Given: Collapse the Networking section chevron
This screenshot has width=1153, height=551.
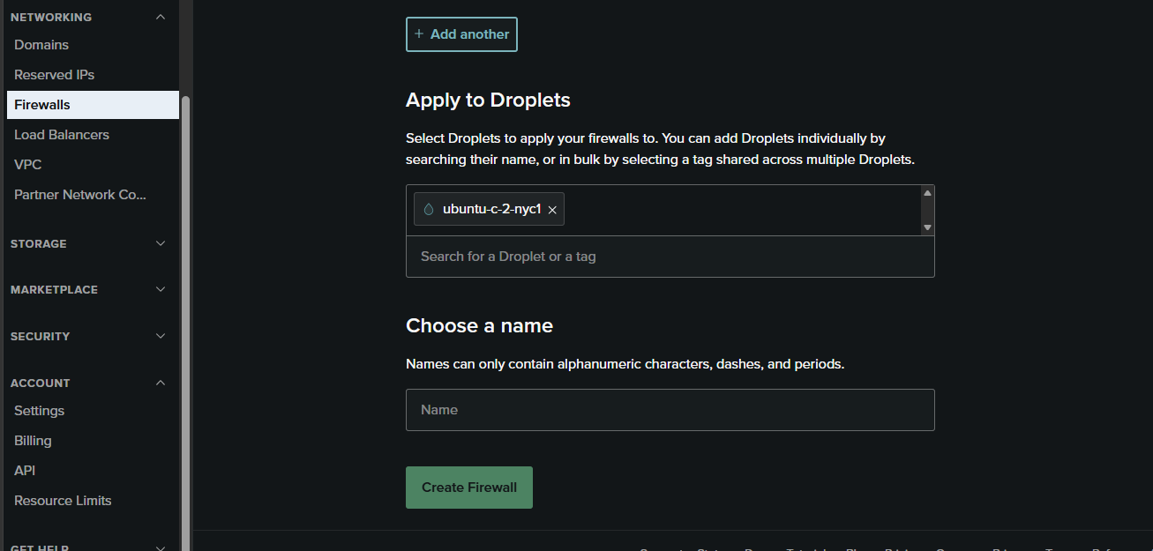Looking at the screenshot, I should click(161, 17).
